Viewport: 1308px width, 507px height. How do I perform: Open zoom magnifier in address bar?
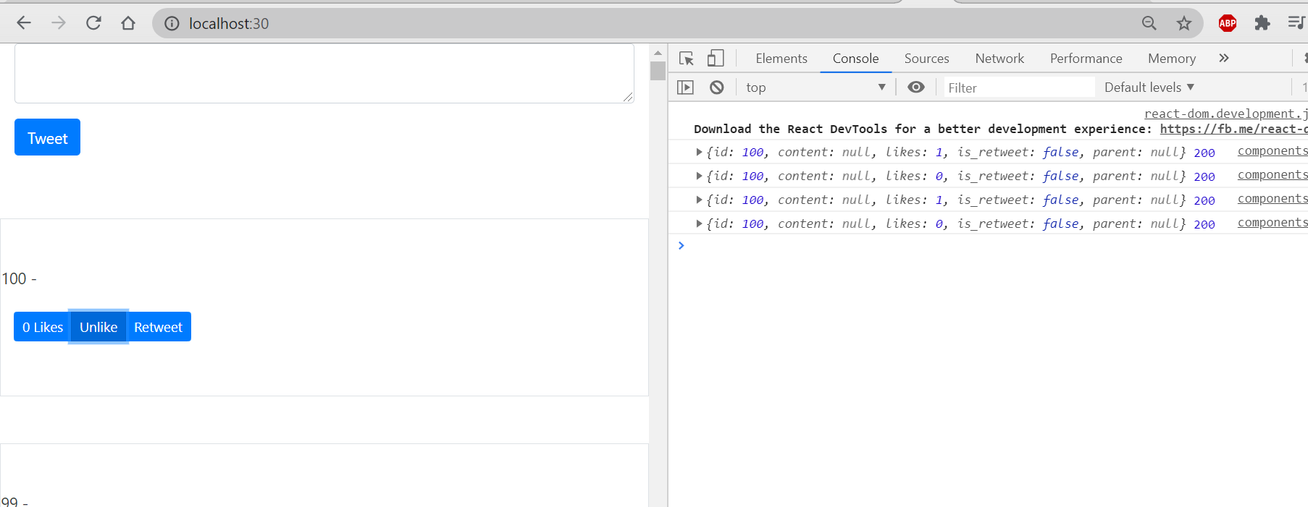pos(1149,23)
